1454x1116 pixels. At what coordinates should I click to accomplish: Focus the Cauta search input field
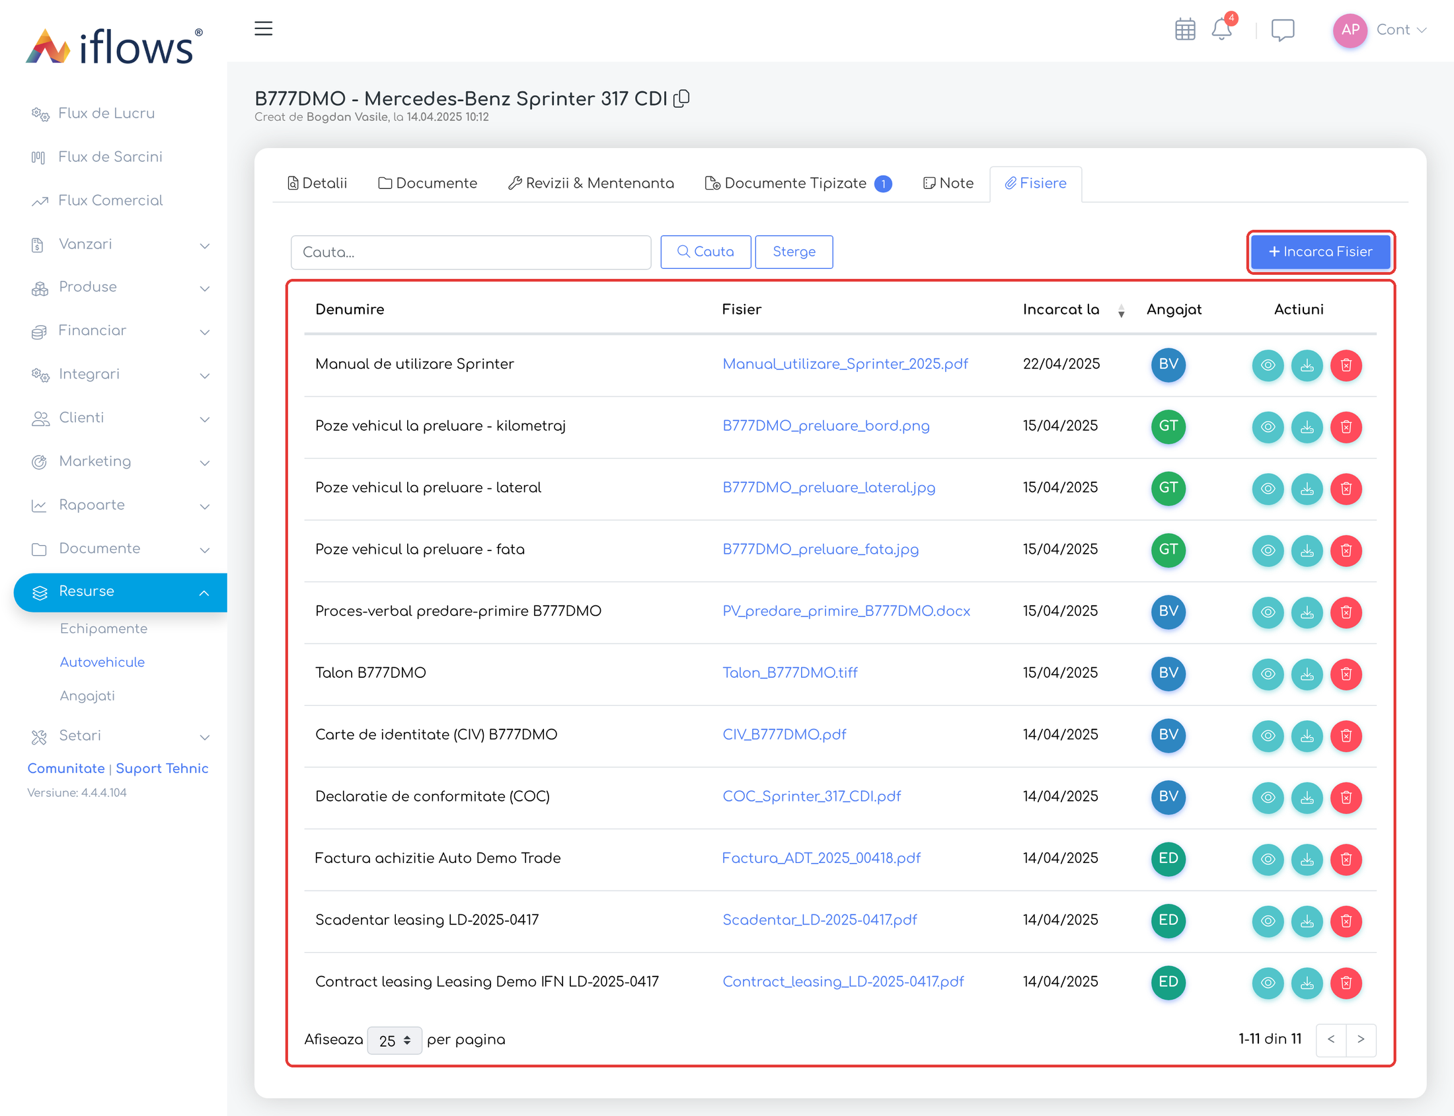(471, 252)
